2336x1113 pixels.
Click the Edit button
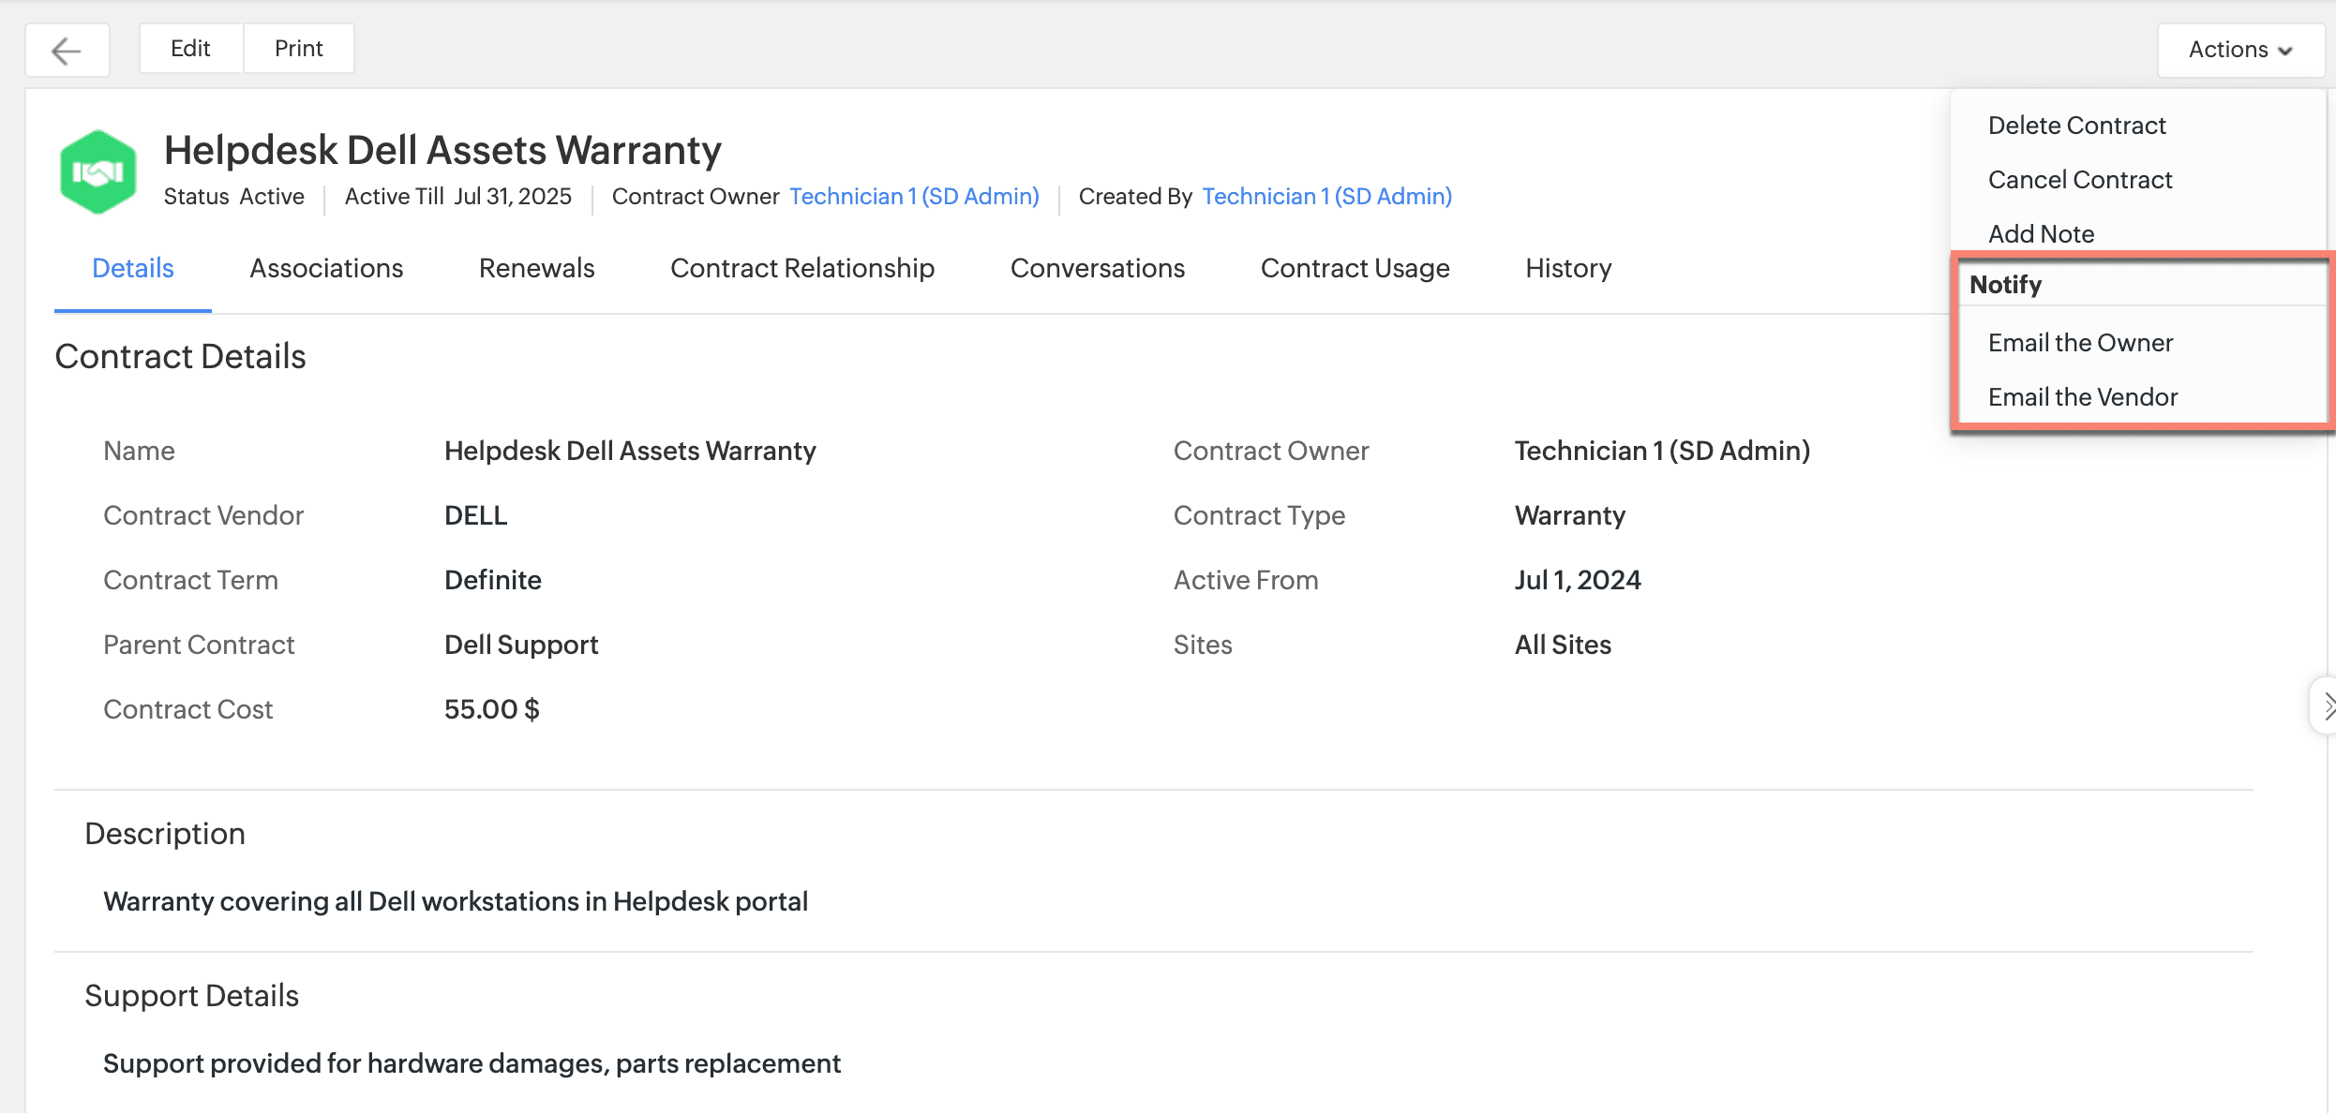(190, 49)
